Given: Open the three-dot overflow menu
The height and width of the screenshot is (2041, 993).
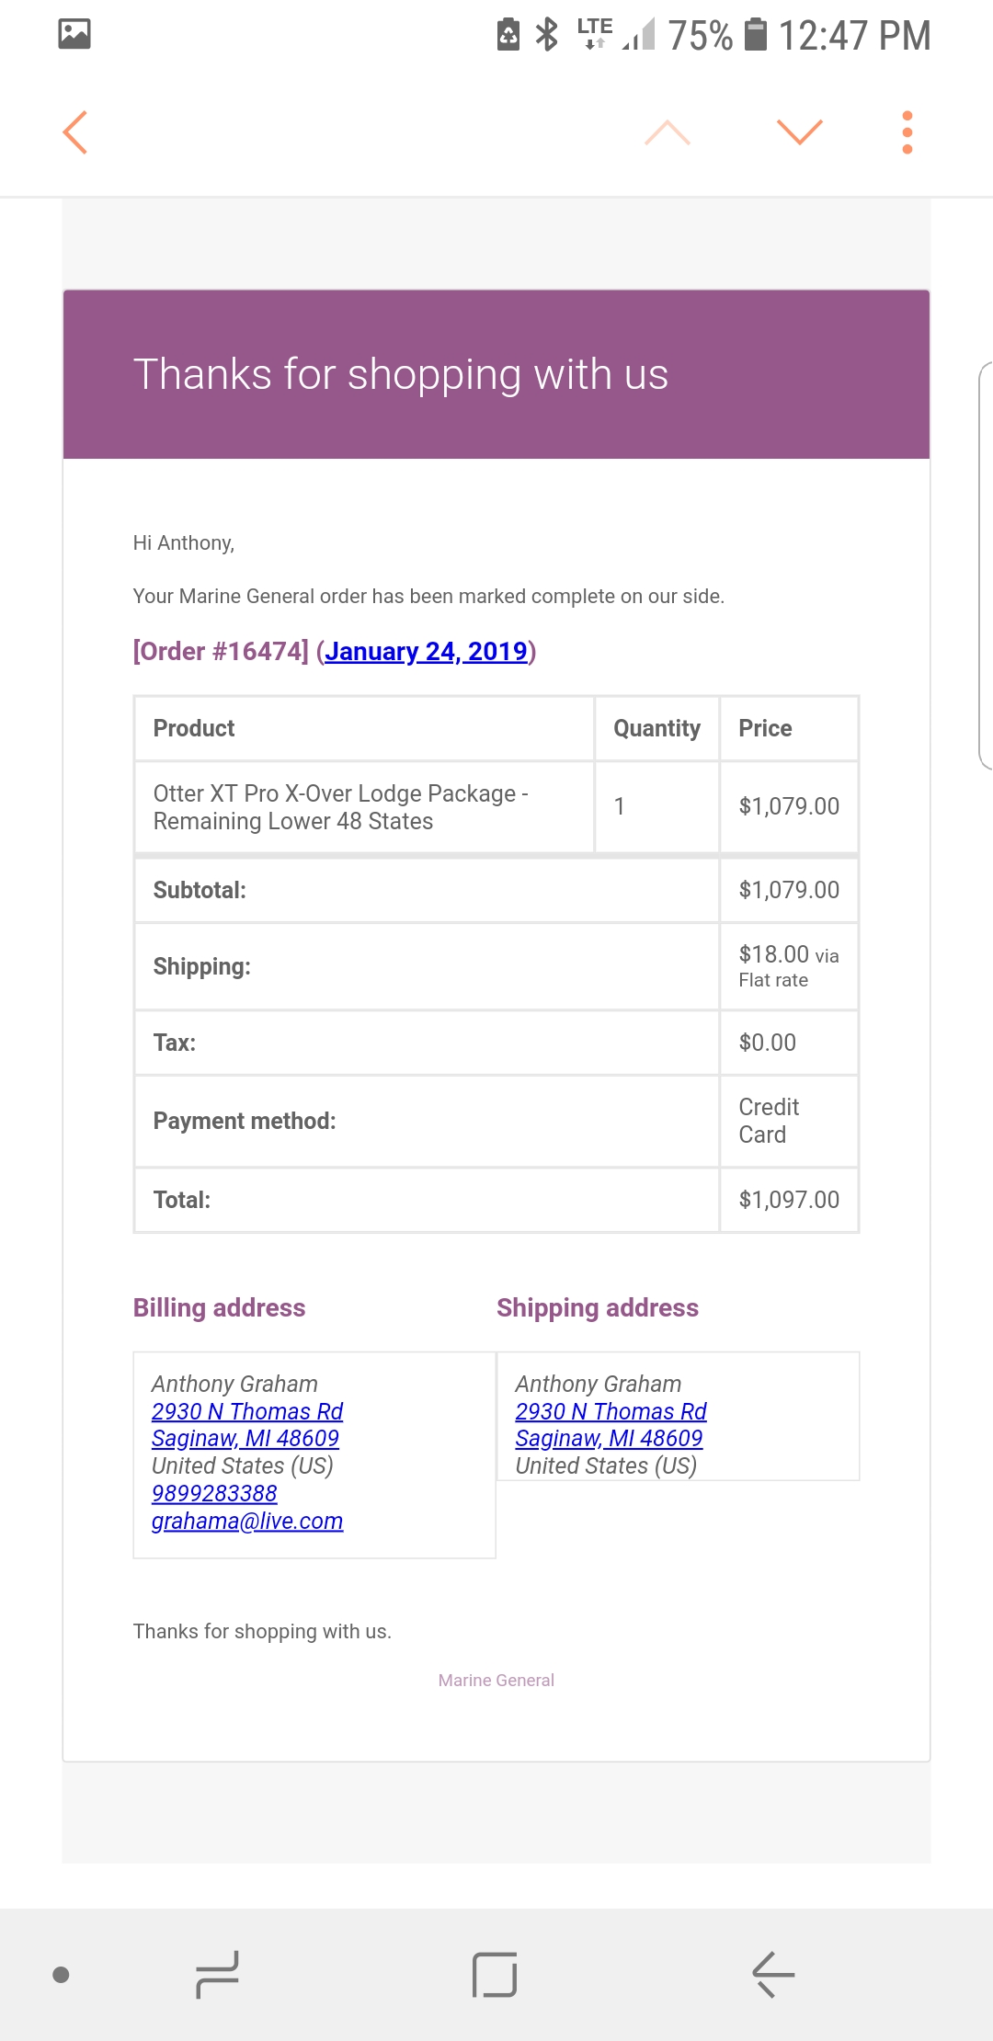Looking at the screenshot, I should (907, 132).
